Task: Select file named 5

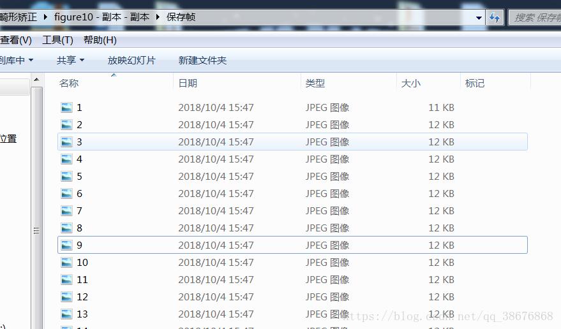Action: 79,177
